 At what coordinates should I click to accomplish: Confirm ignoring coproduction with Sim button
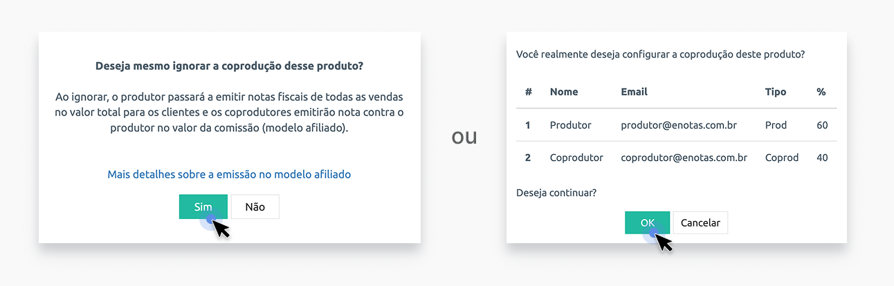pos(203,207)
